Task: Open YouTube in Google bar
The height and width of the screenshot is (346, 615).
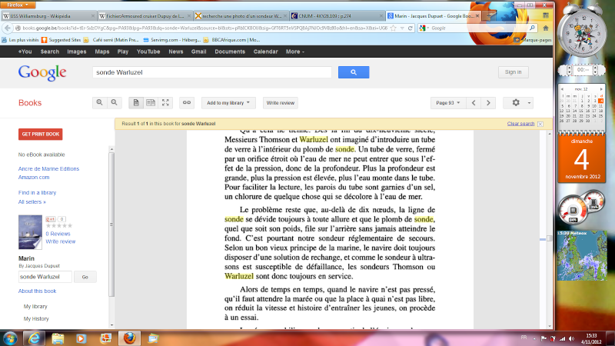Action: [148, 52]
